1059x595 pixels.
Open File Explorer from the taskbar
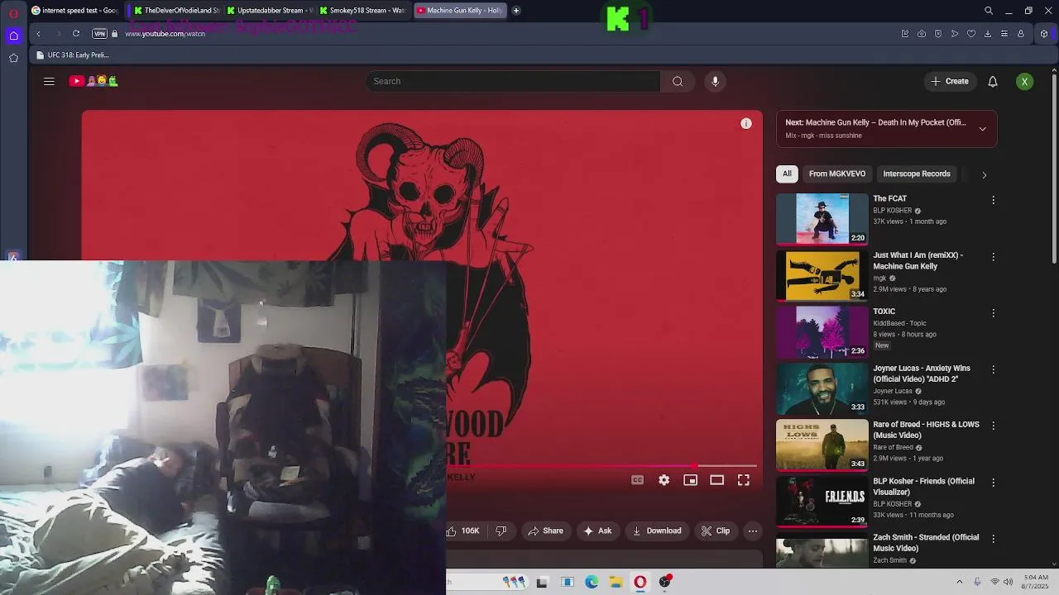[x=616, y=582]
